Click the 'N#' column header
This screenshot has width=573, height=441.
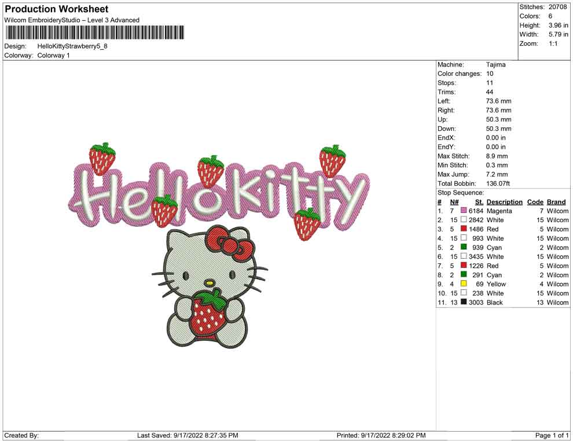tap(454, 202)
